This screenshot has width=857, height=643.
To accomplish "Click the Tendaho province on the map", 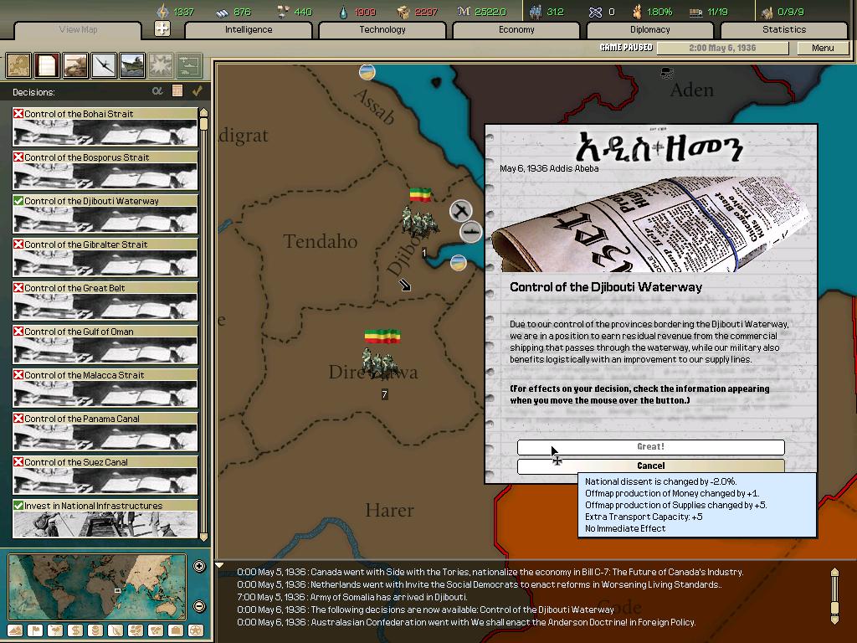I will pyautogui.click(x=321, y=241).
